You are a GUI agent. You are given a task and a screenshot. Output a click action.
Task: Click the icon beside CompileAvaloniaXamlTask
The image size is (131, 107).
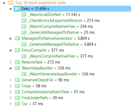(17, 92)
